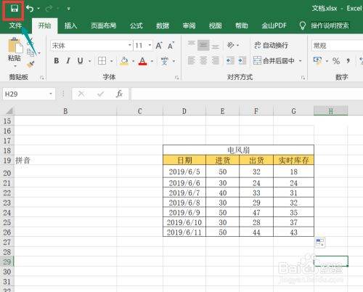Click the formula bar input area

(x=247, y=94)
